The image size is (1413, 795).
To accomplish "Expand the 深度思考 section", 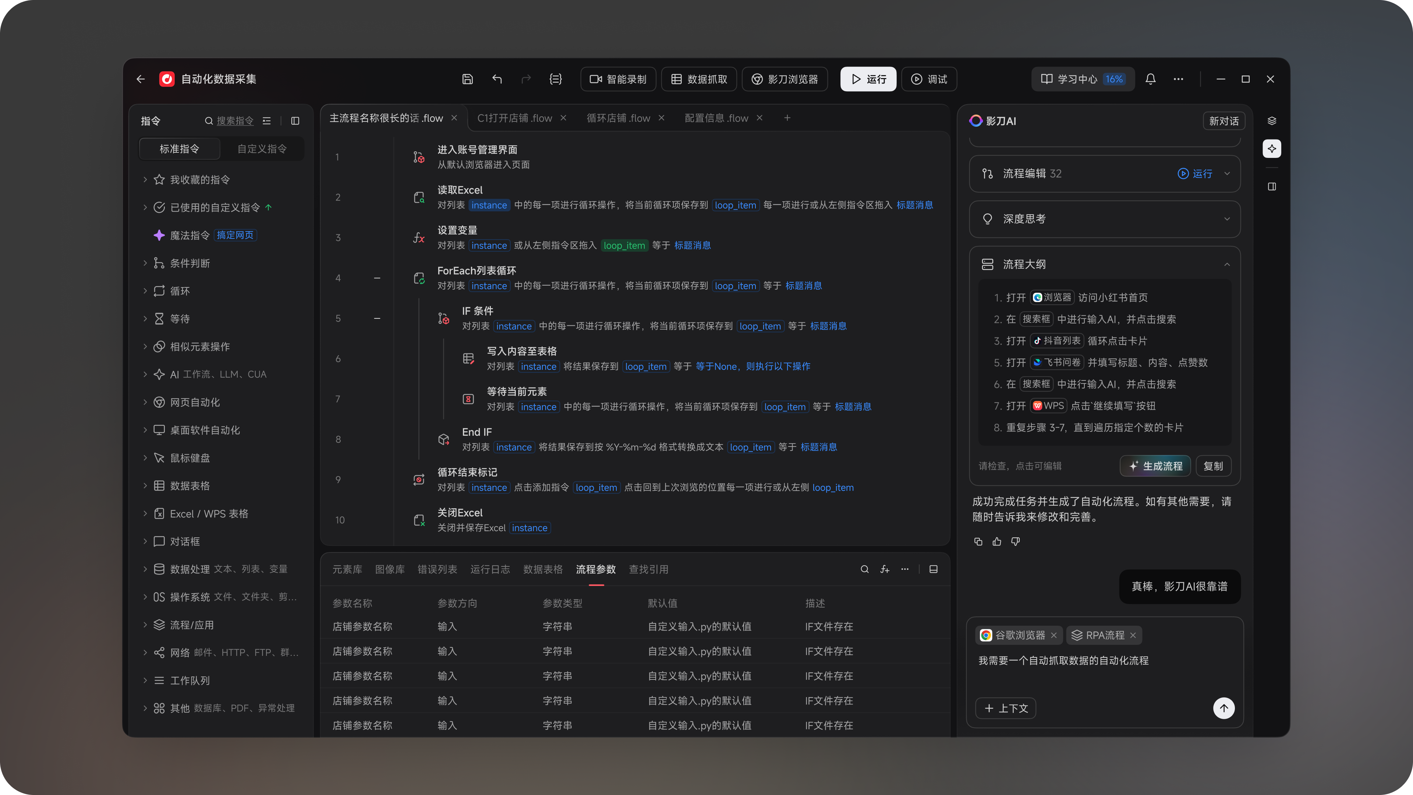I will point(1227,219).
